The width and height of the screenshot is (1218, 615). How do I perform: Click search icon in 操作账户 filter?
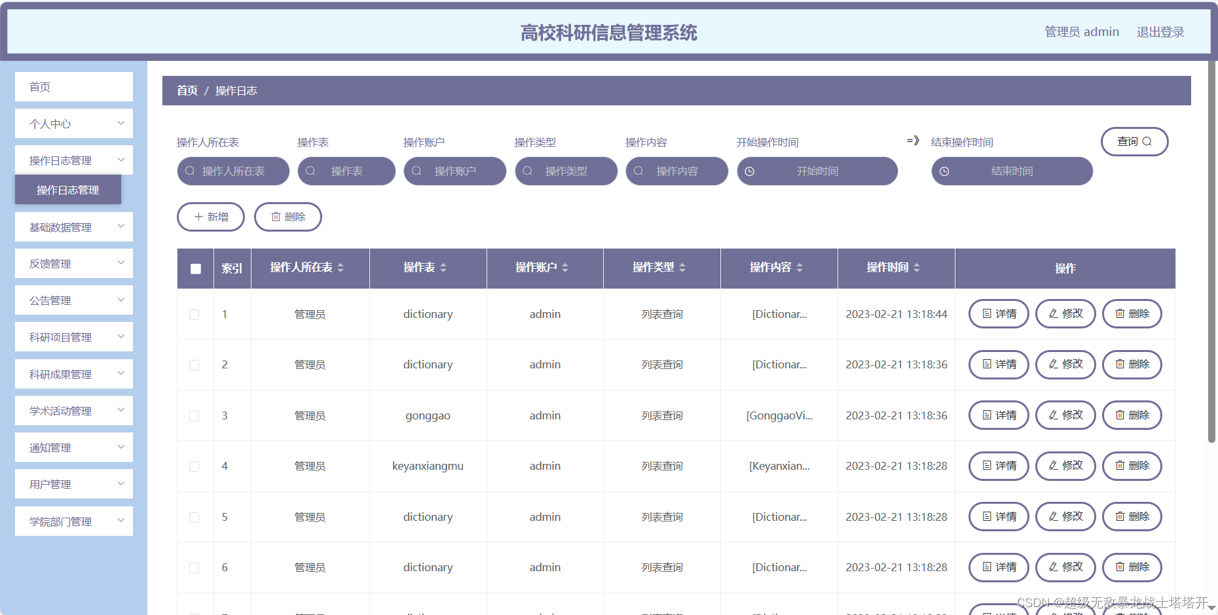tap(416, 171)
